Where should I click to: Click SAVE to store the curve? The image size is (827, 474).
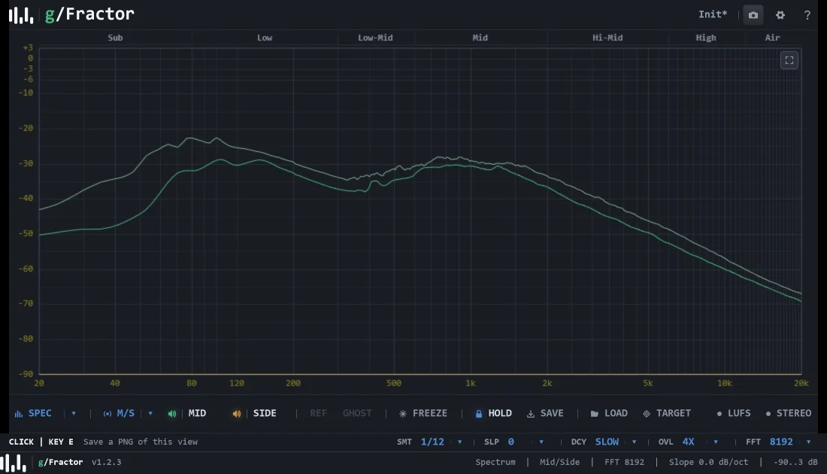(x=545, y=413)
